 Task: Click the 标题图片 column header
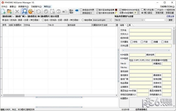coord(18,25)
